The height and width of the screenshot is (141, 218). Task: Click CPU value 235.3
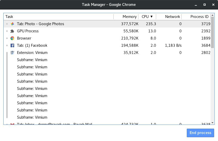(x=151, y=24)
